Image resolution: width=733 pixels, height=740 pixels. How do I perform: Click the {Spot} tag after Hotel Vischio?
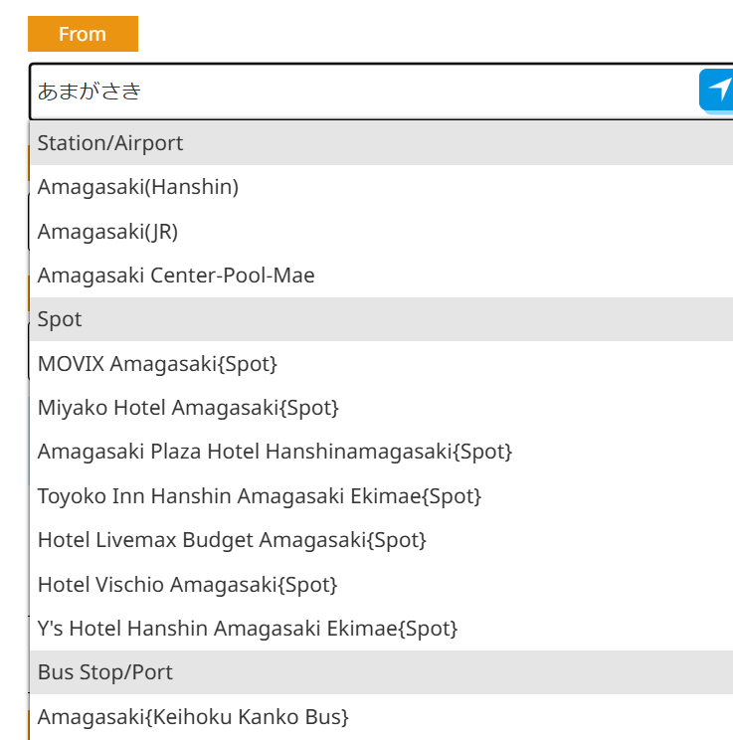(x=307, y=584)
